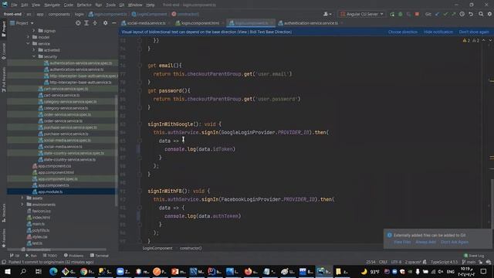Go to next highlighted error arrow
Screen dimensions: 494x278
[x=490, y=40]
